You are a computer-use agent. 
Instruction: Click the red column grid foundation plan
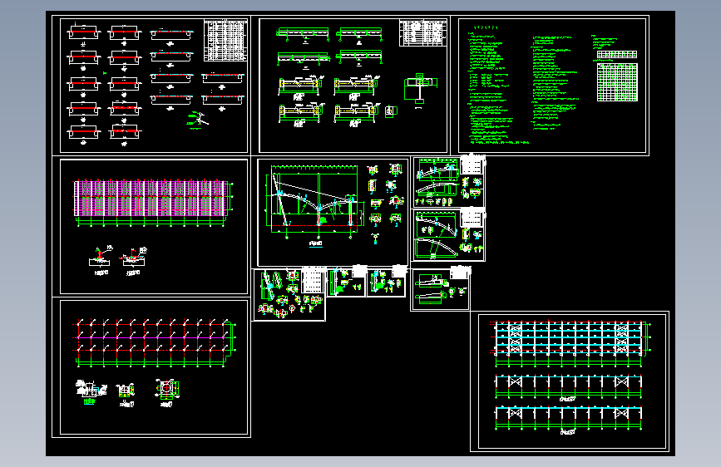pyautogui.click(x=155, y=342)
